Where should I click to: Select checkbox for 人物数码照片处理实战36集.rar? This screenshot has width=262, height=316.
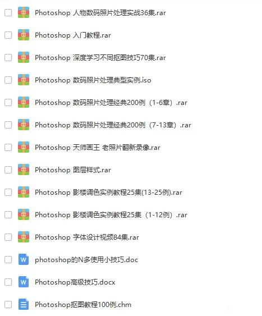pos(8,13)
